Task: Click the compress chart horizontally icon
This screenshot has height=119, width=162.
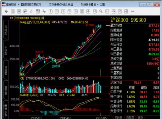Action: click(88, 11)
